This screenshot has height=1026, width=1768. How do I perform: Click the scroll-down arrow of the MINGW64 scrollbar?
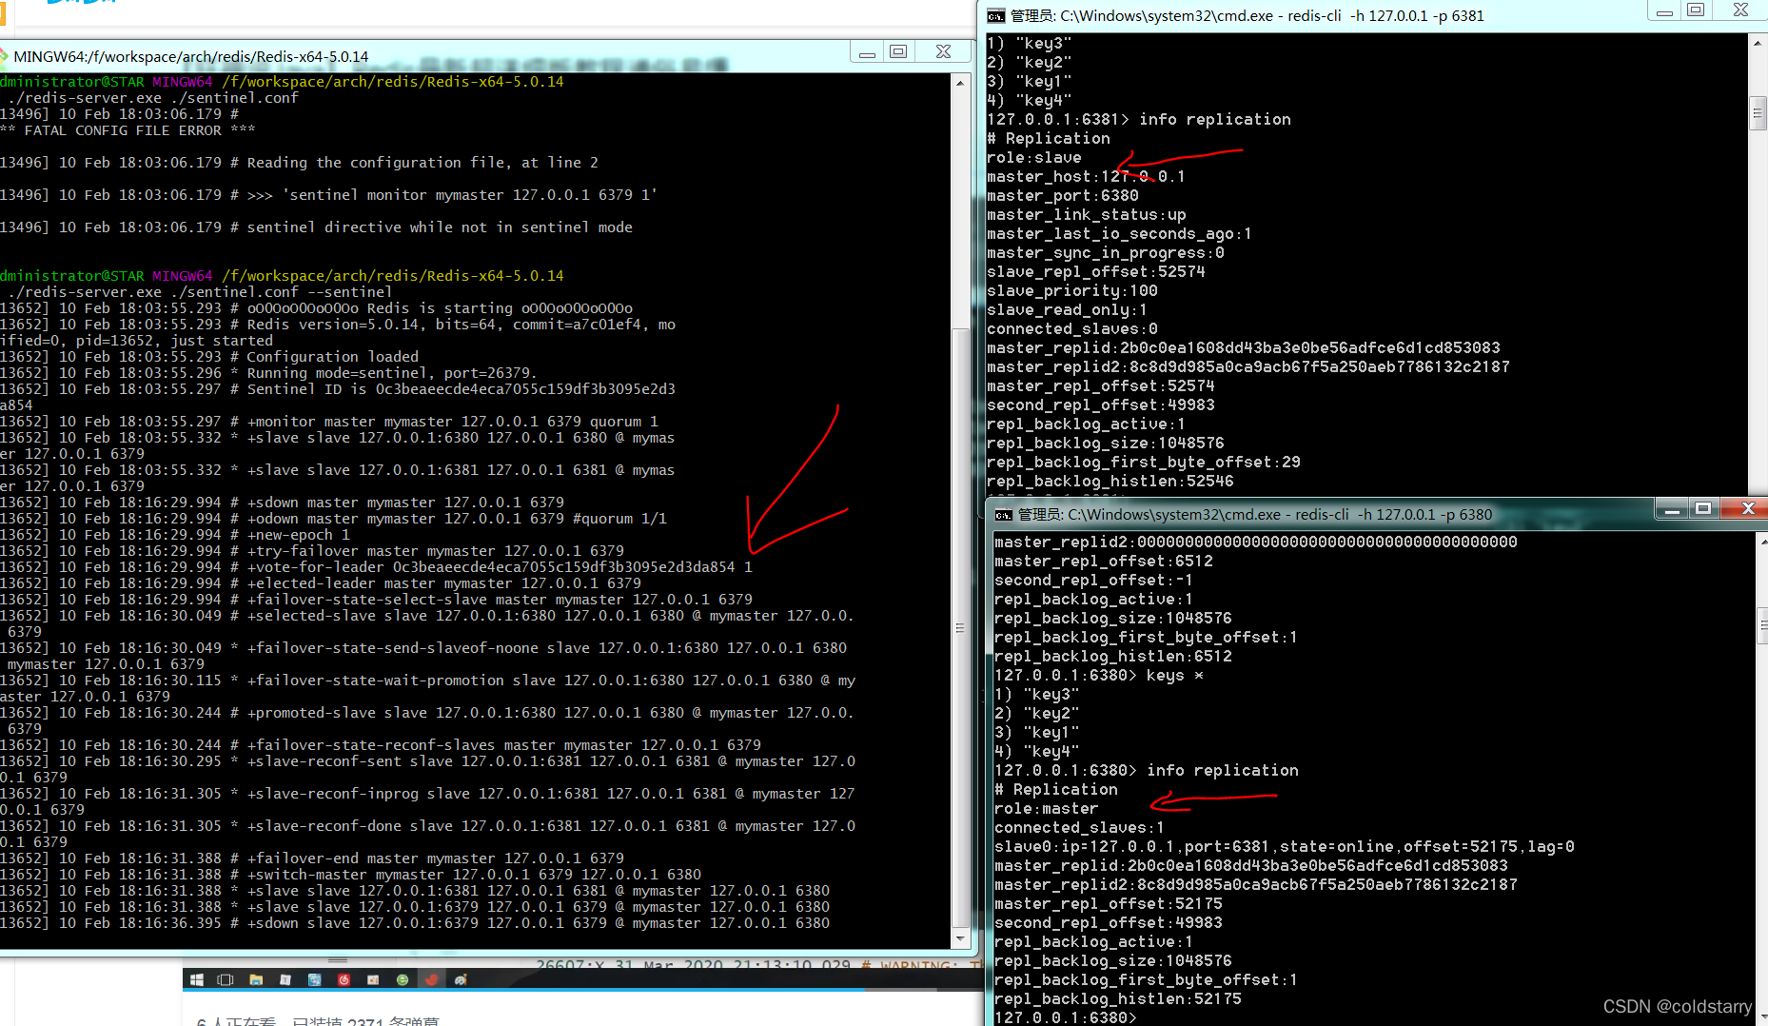pos(960,938)
